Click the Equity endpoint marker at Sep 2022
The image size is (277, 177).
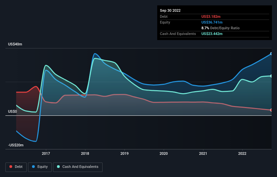(271, 54)
